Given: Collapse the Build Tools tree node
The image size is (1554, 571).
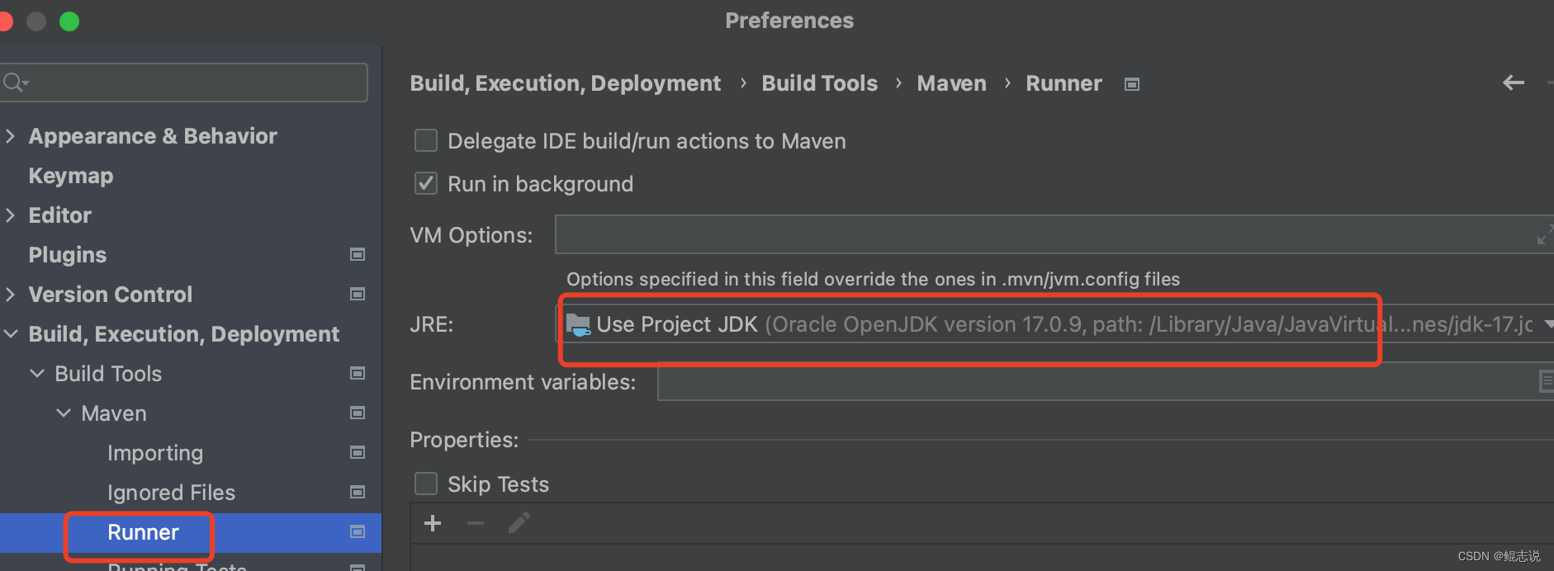Looking at the screenshot, I should pyautogui.click(x=37, y=373).
